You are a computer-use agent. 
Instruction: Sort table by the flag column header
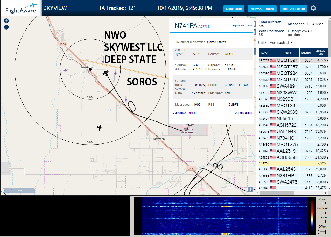[273, 53]
